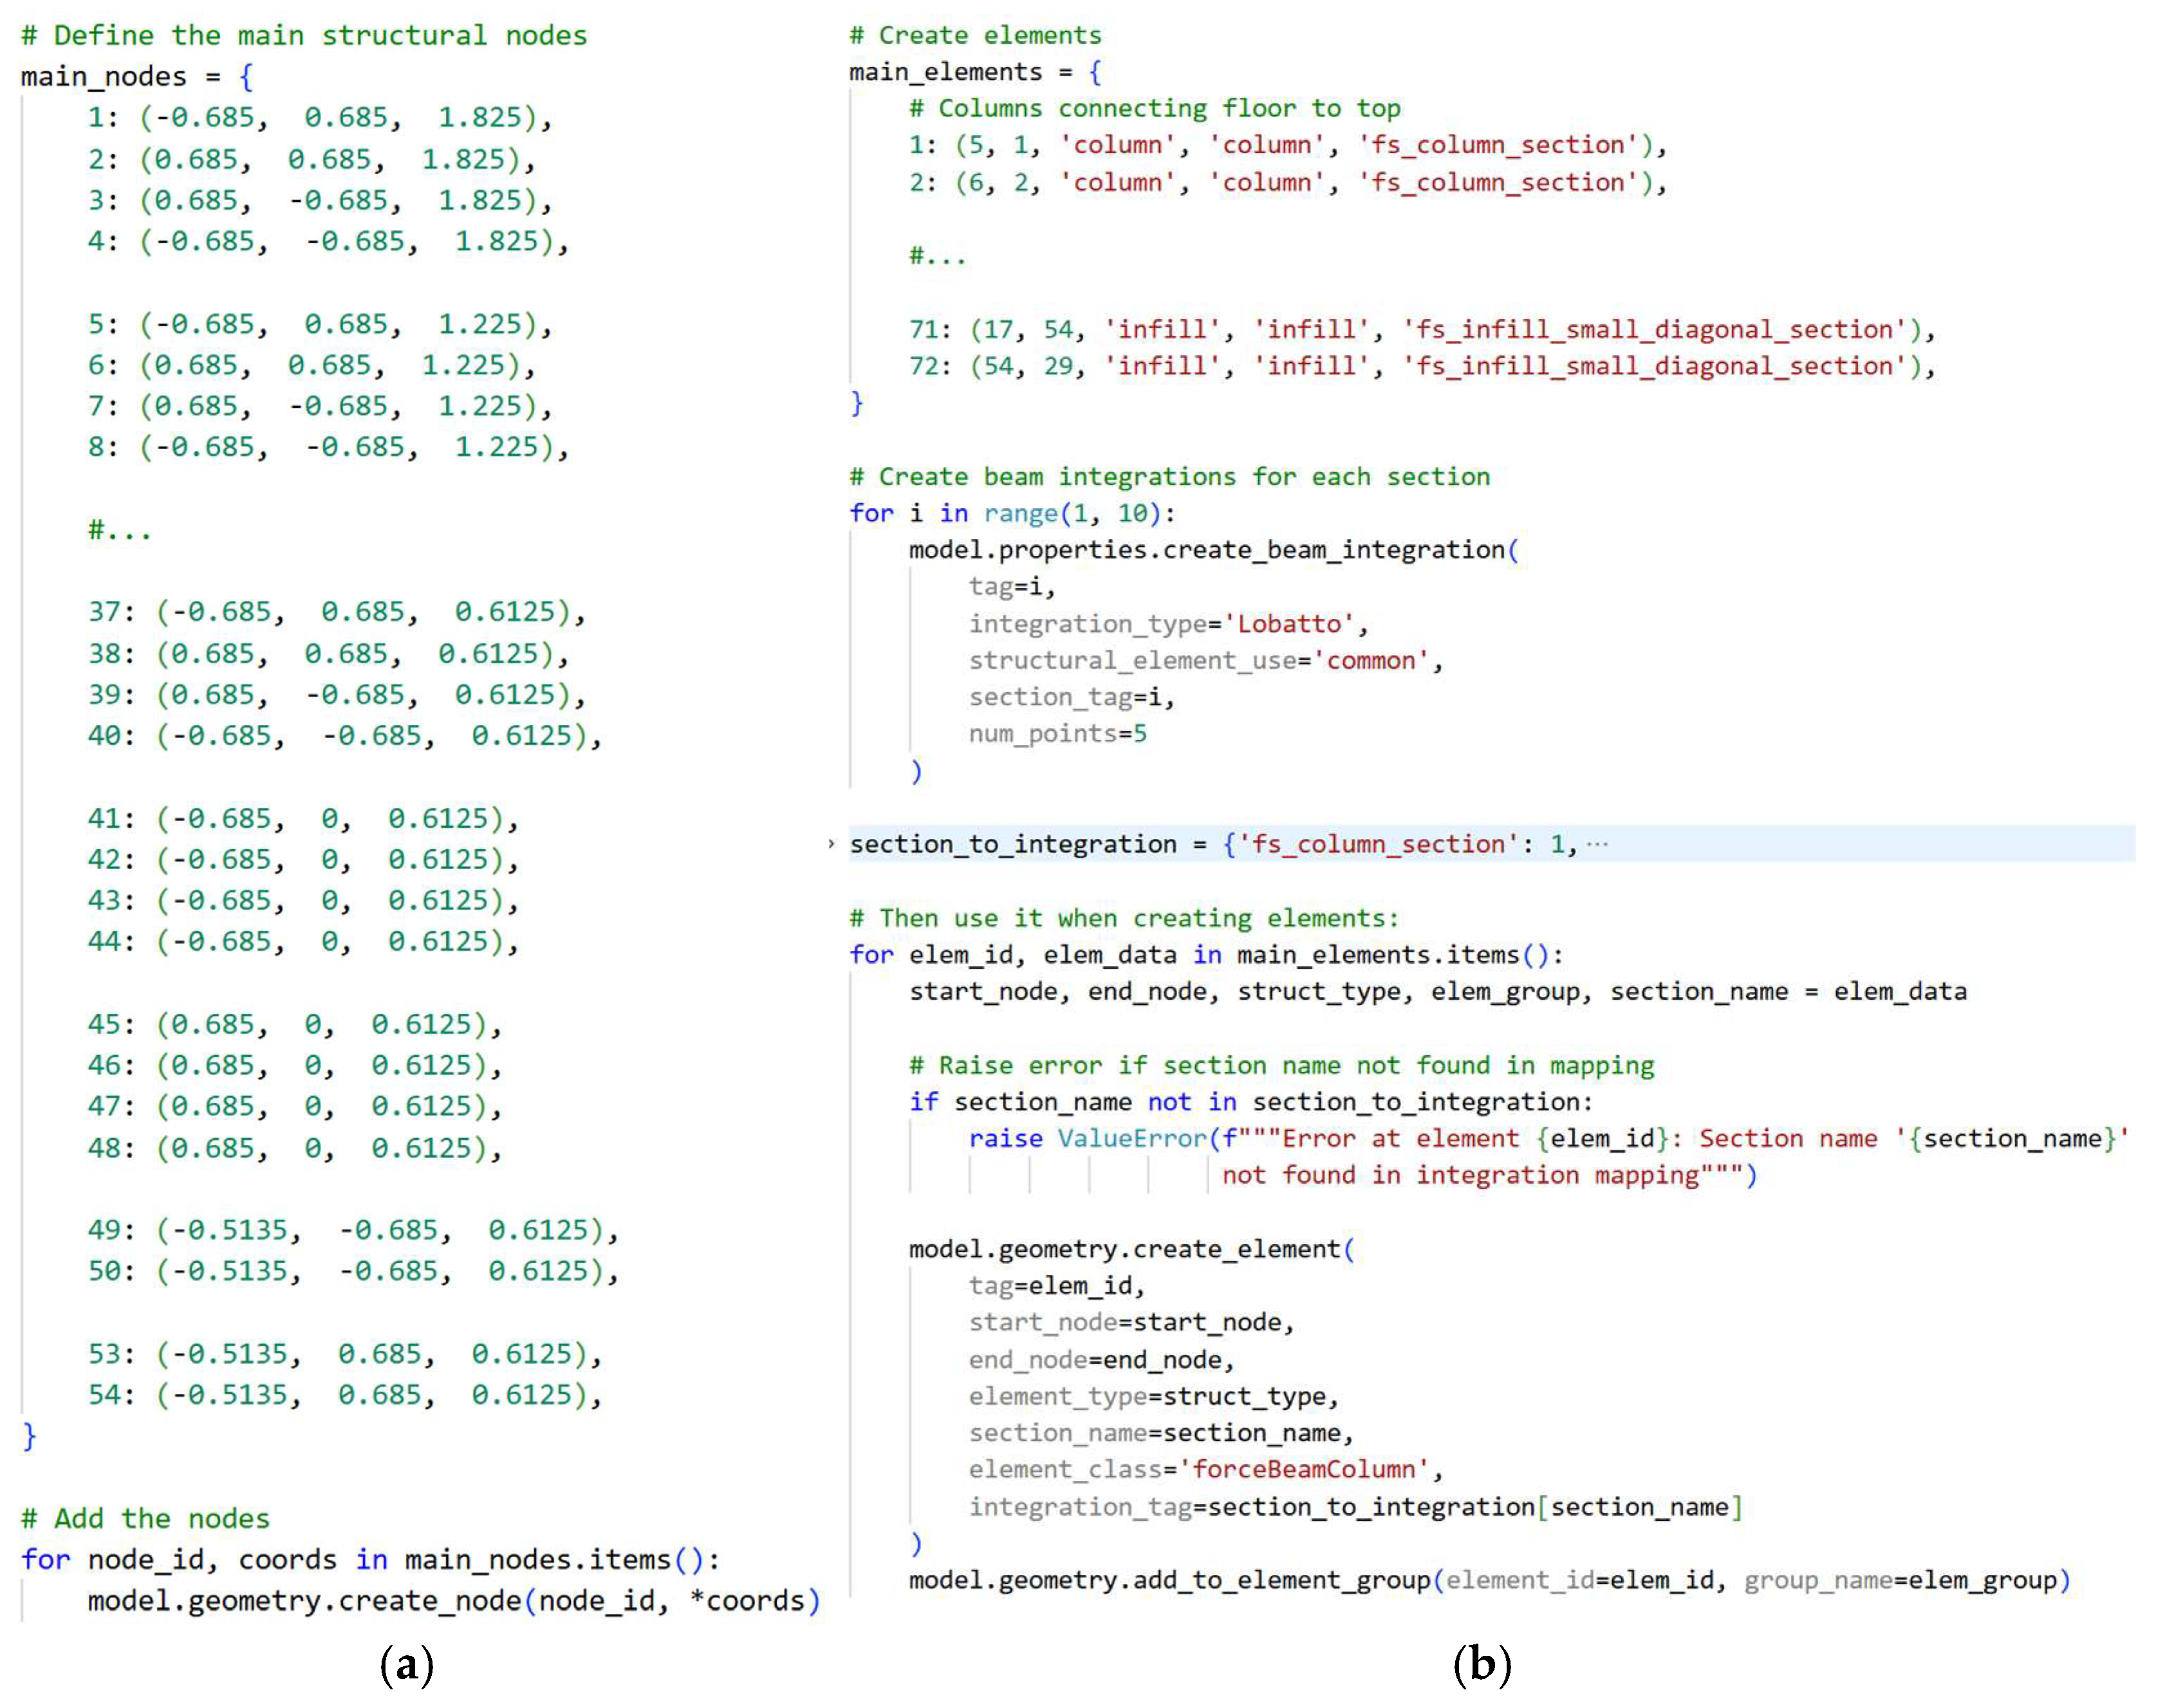Click the 'Add the nodes' comment
This screenshot has height=1708, width=2158.
click(x=145, y=1518)
